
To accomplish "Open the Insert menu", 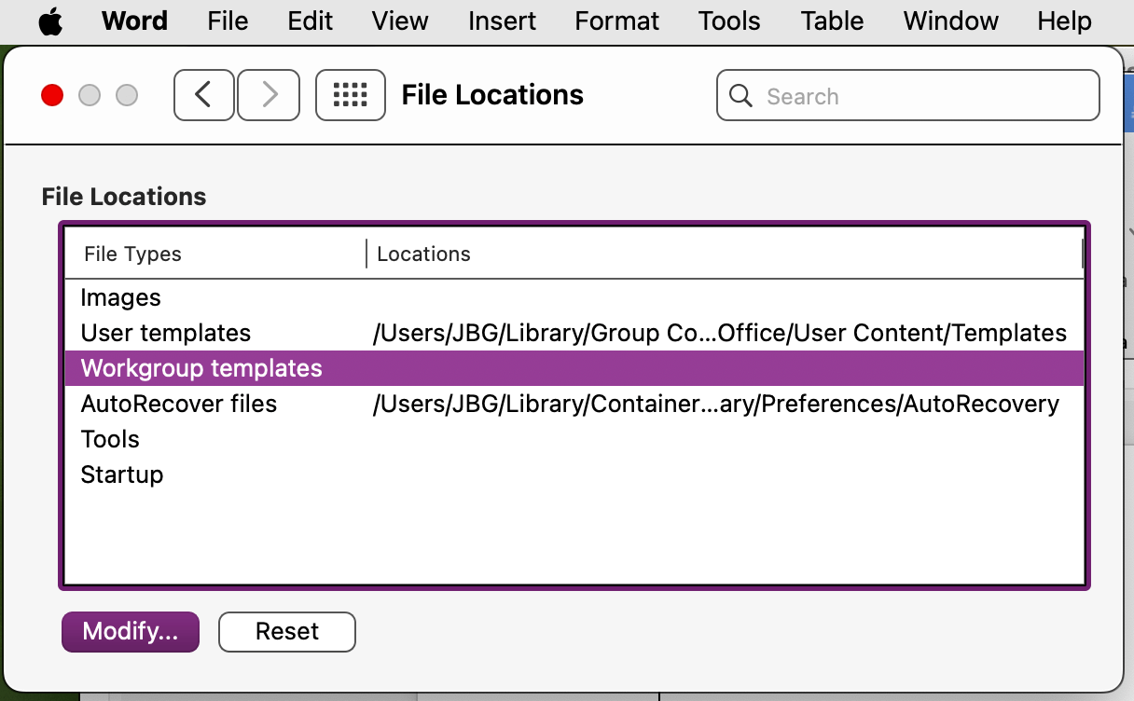I will 502,21.
